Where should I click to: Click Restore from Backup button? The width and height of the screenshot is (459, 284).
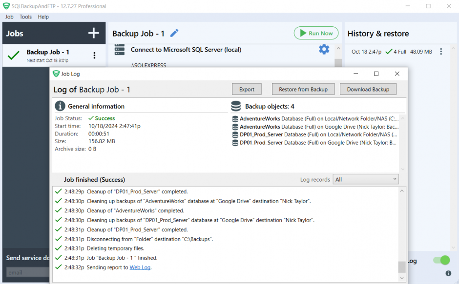pyautogui.click(x=303, y=90)
